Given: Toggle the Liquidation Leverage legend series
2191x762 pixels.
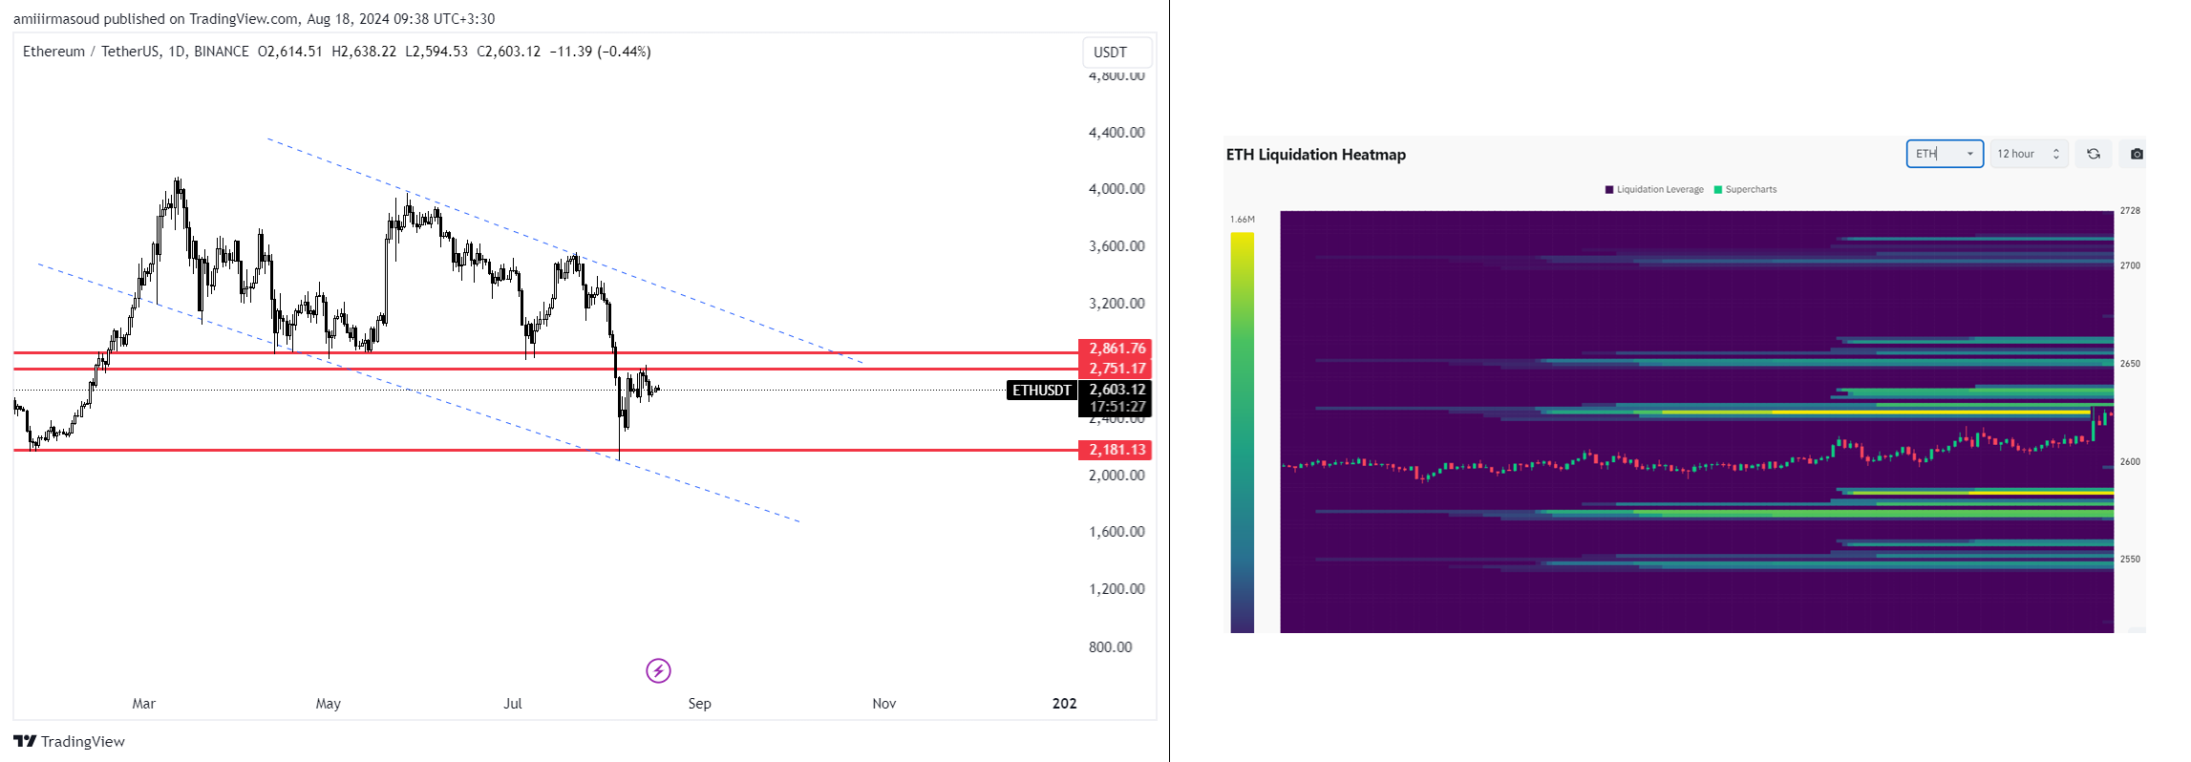Looking at the screenshot, I should pyautogui.click(x=1654, y=189).
